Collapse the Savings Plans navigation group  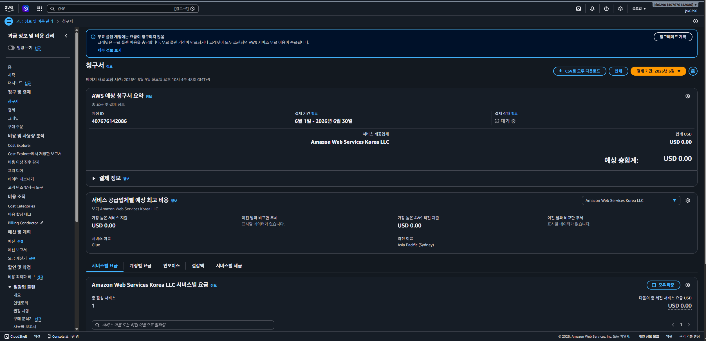coord(10,287)
